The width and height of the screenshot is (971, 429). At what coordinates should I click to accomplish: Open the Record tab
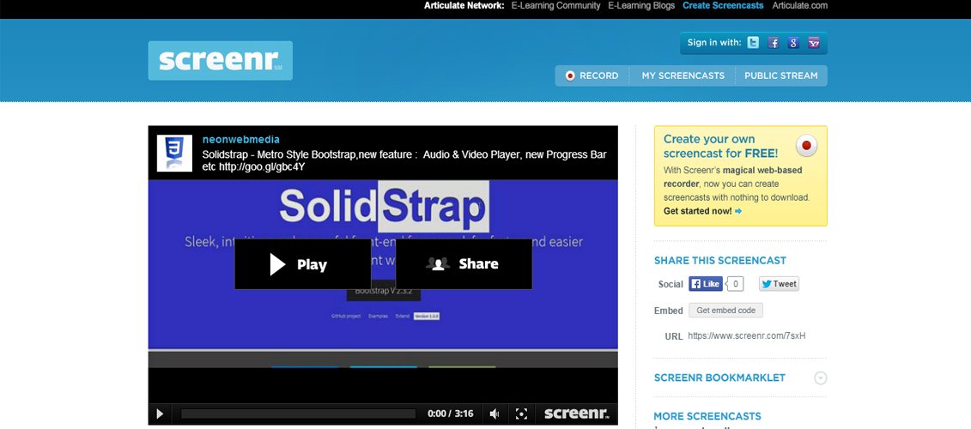point(592,76)
